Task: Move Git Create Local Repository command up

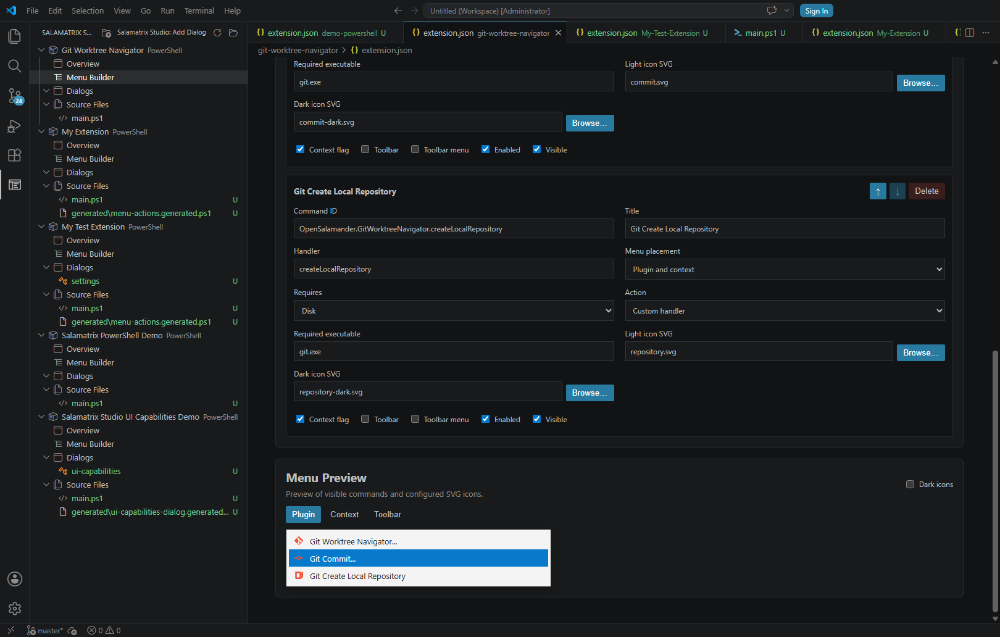Action: [878, 191]
